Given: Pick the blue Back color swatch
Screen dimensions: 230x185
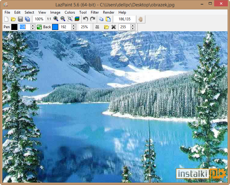Looking at the screenshot, I should coord(55,27).
